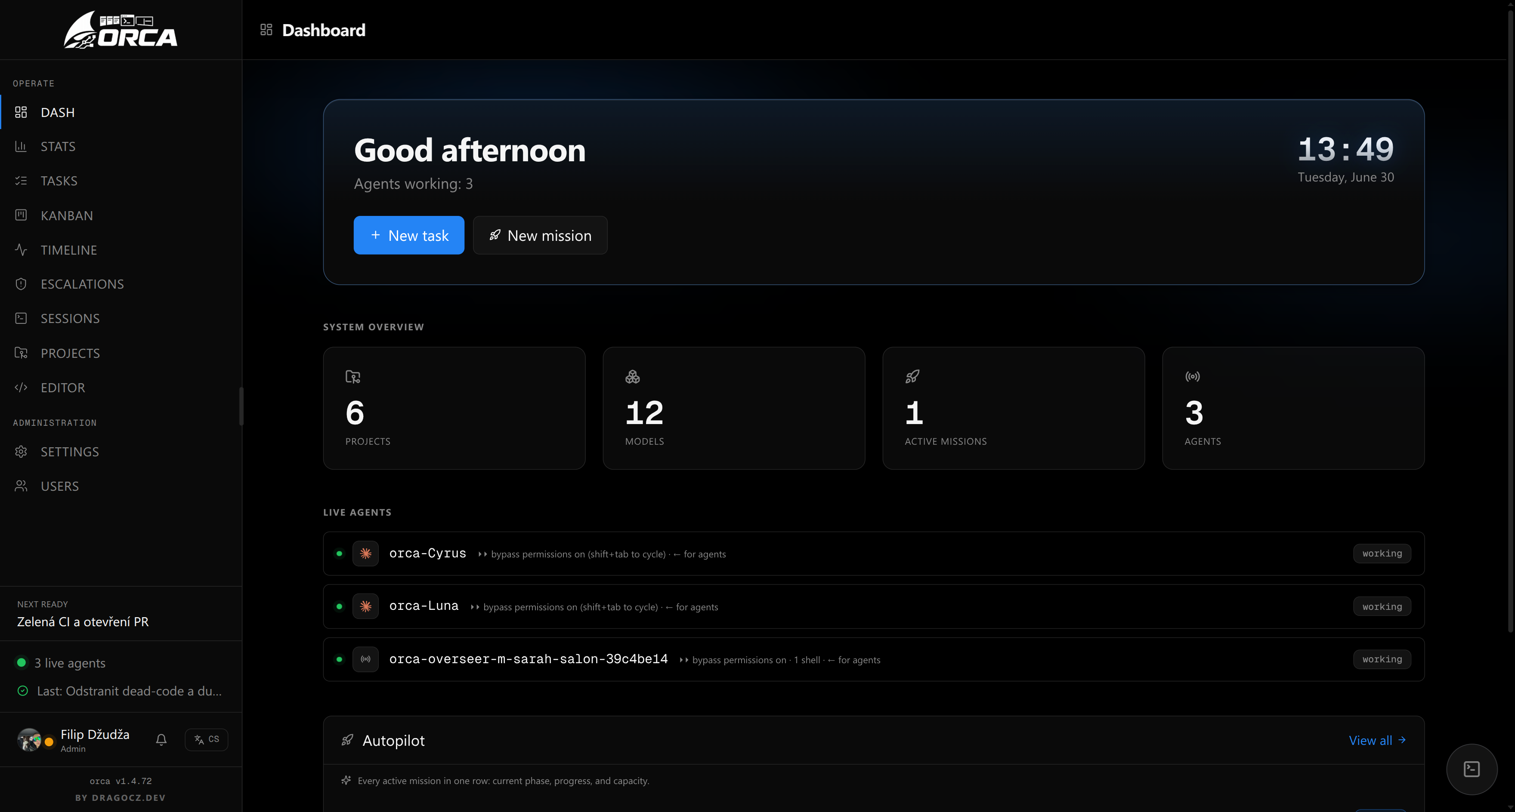Click the working badge for orca-Cyrus

(x=1382, y=554)
